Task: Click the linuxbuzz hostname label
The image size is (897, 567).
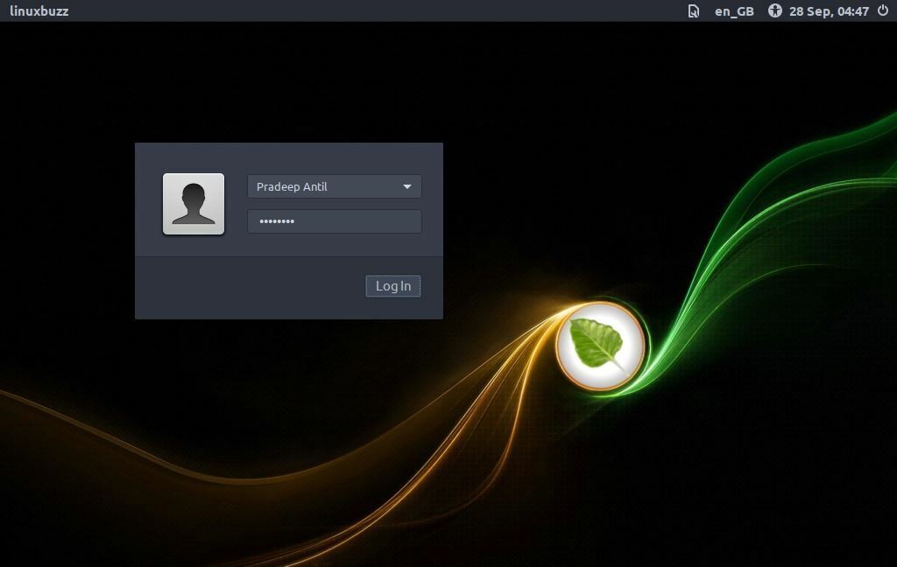Action: (39, 10)
